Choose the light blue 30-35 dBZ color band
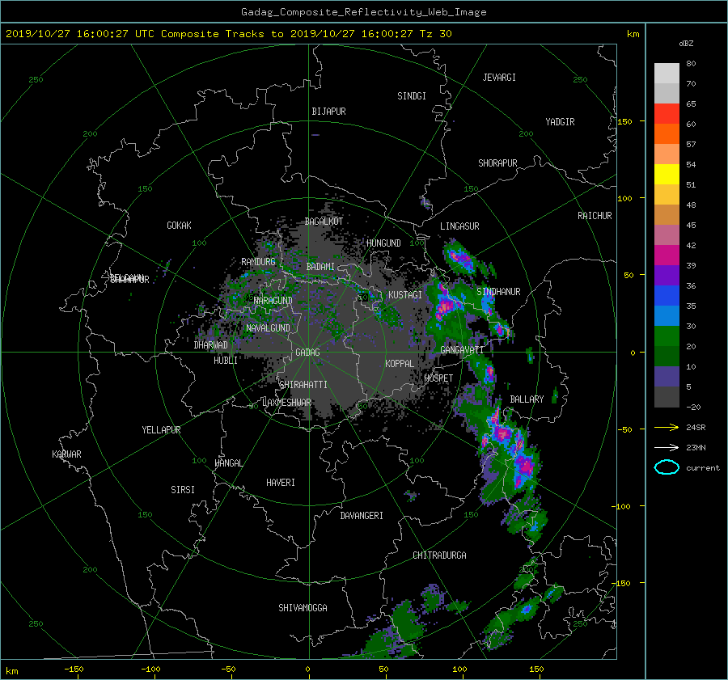Screen dimensions: 728x680 (x=667, y=315)
